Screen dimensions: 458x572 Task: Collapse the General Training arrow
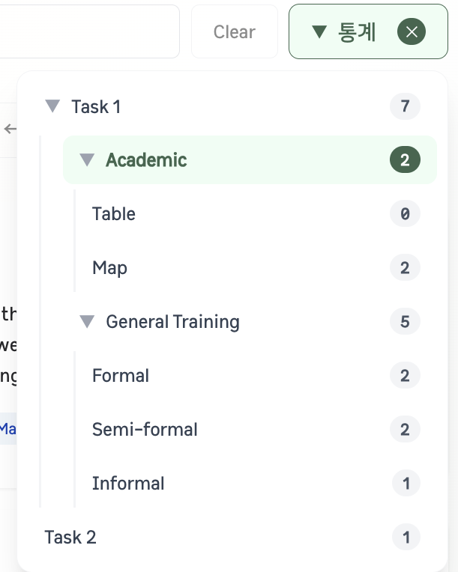87,321
